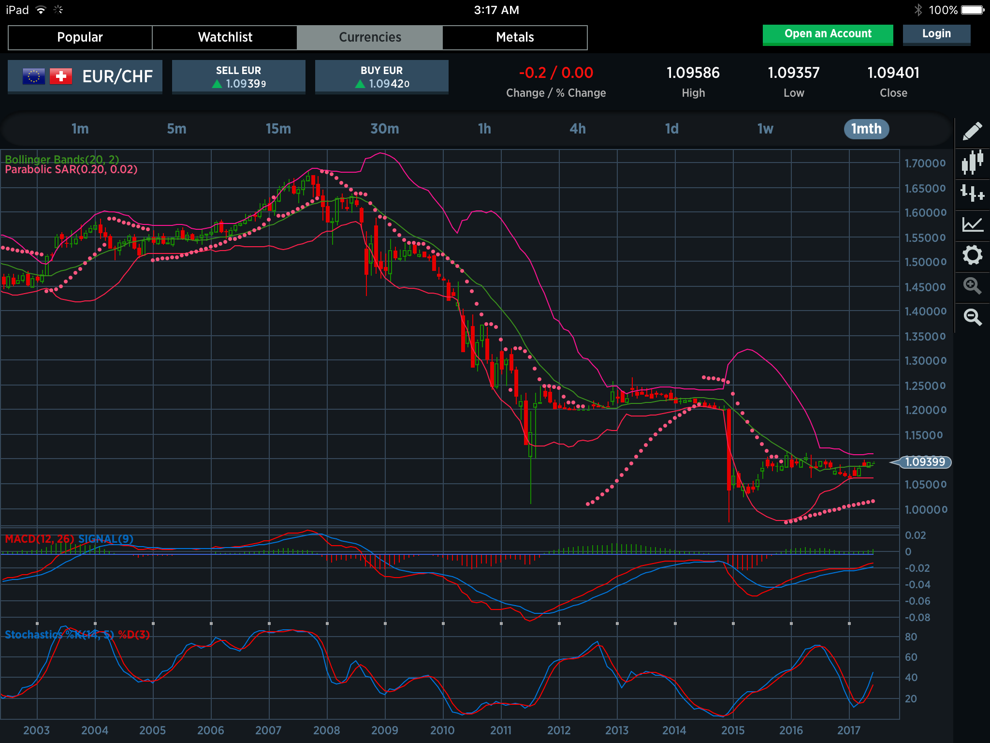Viewport: 990px width, 743px height.
Task: Tap BUY EUR at 1.09420
Action: click(381, 77)
